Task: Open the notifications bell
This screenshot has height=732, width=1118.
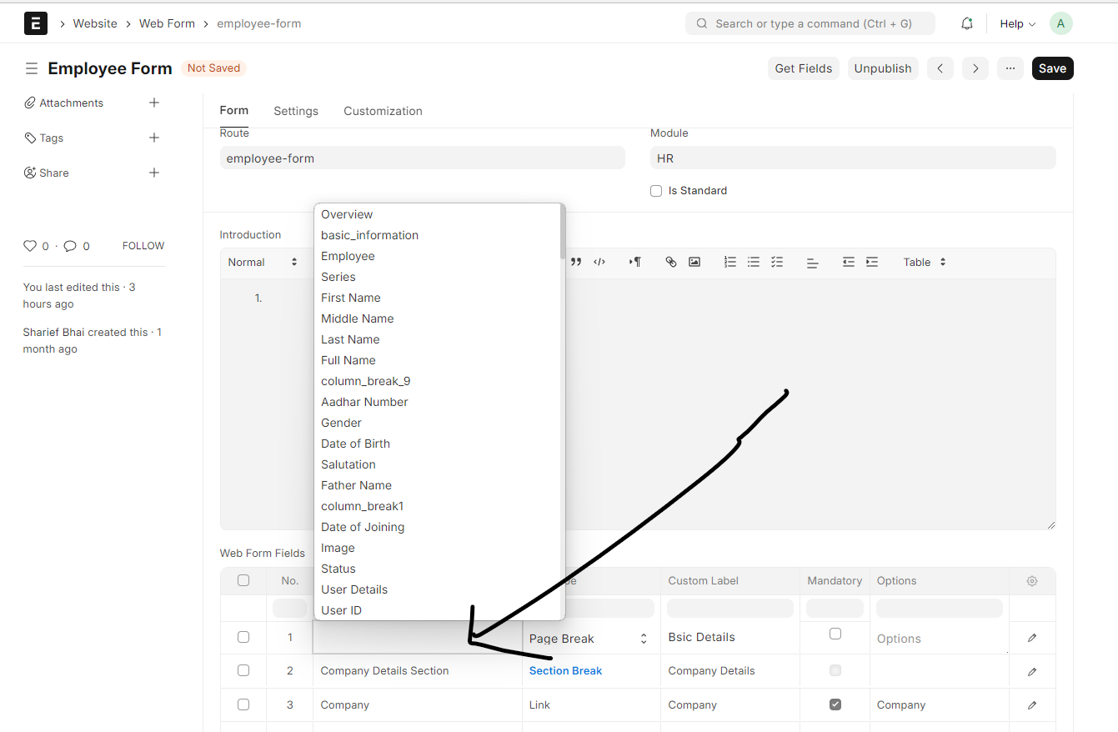Action: (966, 23)
